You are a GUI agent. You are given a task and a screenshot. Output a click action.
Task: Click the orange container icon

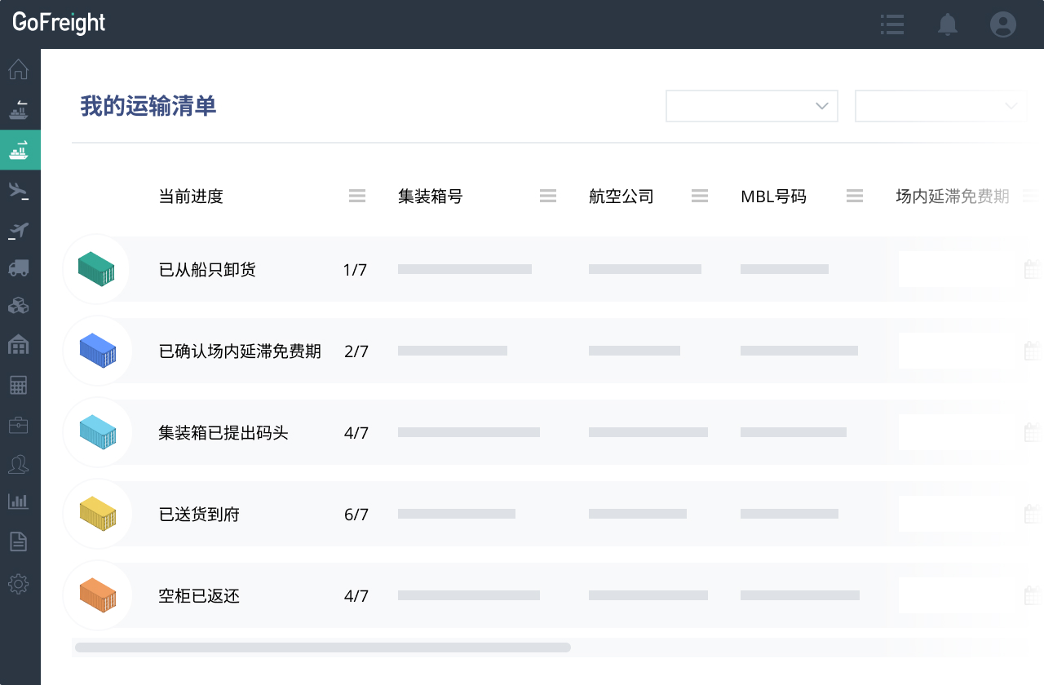pyautogui.click(x=98, y=595)
